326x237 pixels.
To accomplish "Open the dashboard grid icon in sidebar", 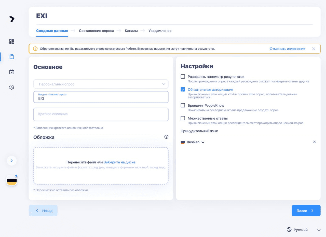I will (x=12, y=41).
